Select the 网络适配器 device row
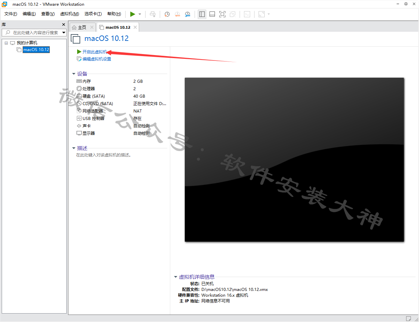Screen dimensions: 419x322 [x=122, y=111]
